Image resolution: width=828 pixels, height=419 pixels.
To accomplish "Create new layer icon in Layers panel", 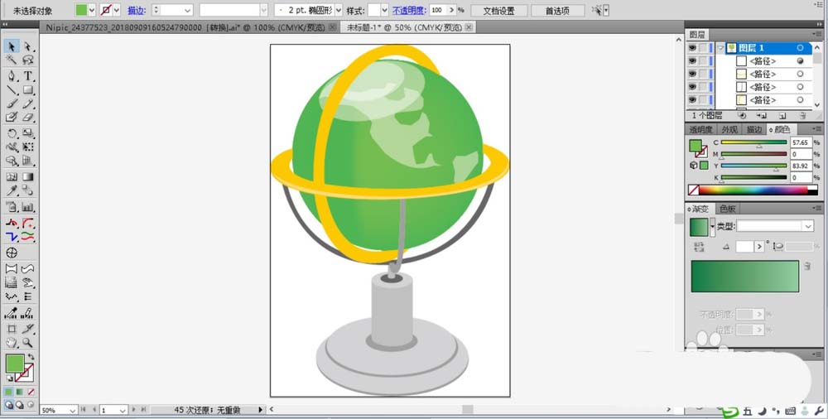I will tap(782, 116).
